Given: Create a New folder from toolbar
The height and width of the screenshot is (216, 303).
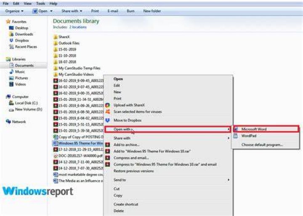Looking at the screenshot, I should click(x=152, y=11).
